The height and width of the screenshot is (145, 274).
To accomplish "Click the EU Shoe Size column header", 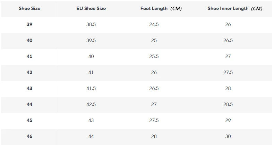I will click(91, 8).
